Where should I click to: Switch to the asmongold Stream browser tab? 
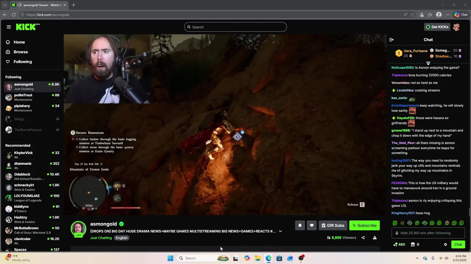(39, 5)
